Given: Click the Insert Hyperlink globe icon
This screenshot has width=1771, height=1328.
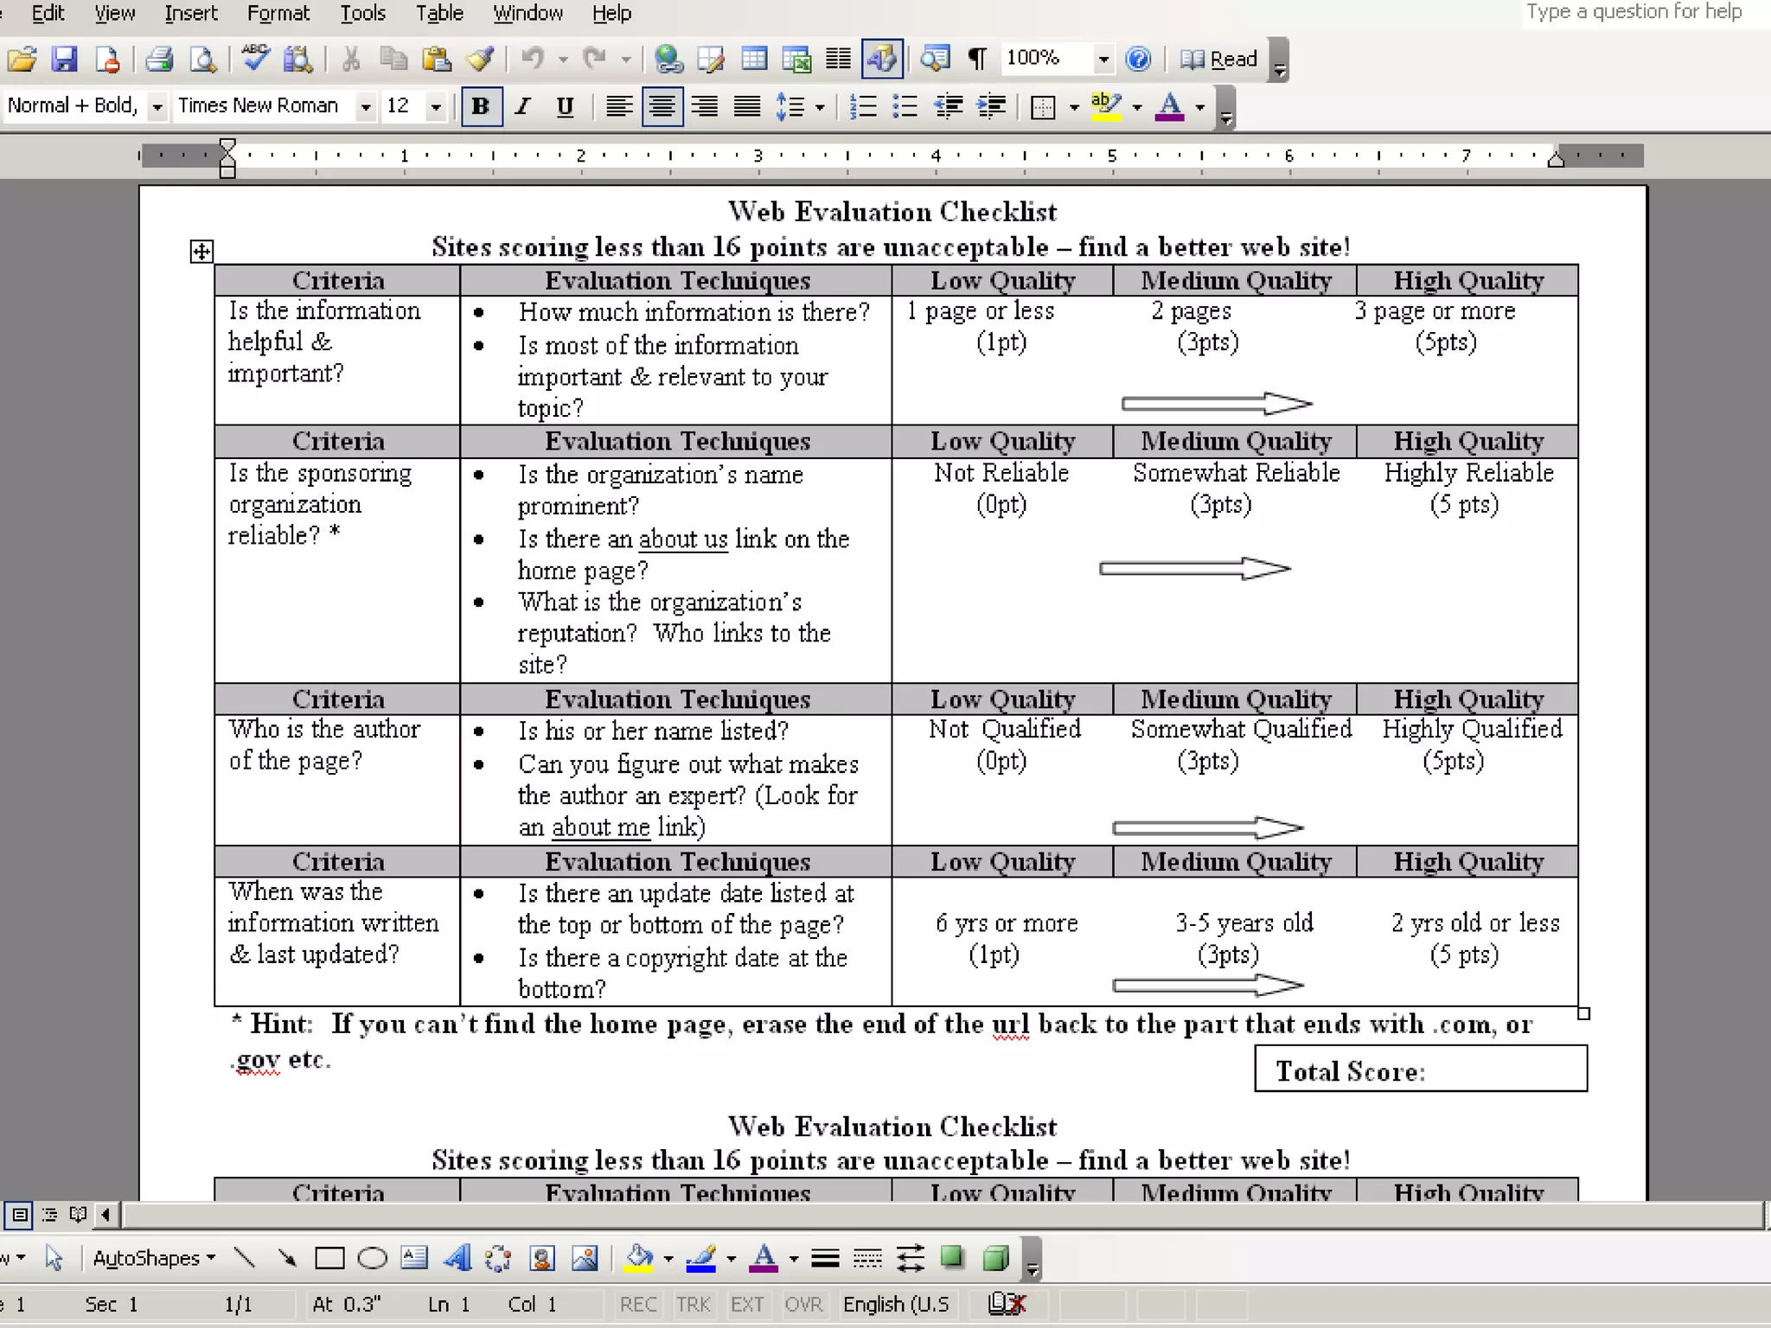Looking at the screenshot, I should [668, 59].
